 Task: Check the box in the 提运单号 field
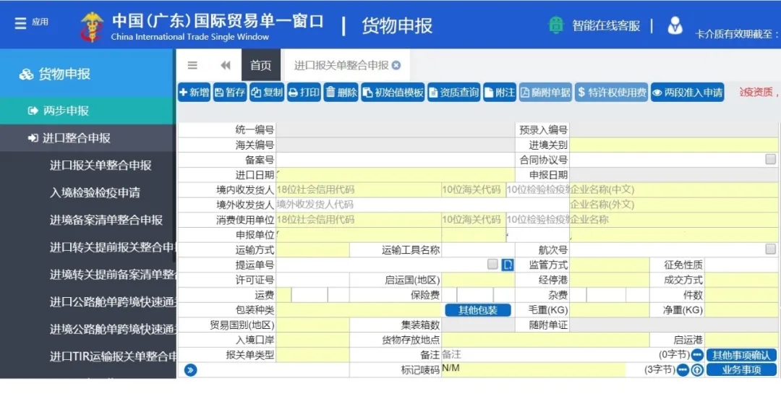pos(492,265)
